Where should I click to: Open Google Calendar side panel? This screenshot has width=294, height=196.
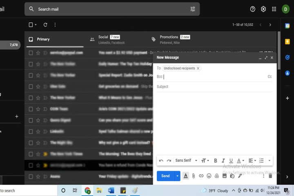click(x=287, y=26)
